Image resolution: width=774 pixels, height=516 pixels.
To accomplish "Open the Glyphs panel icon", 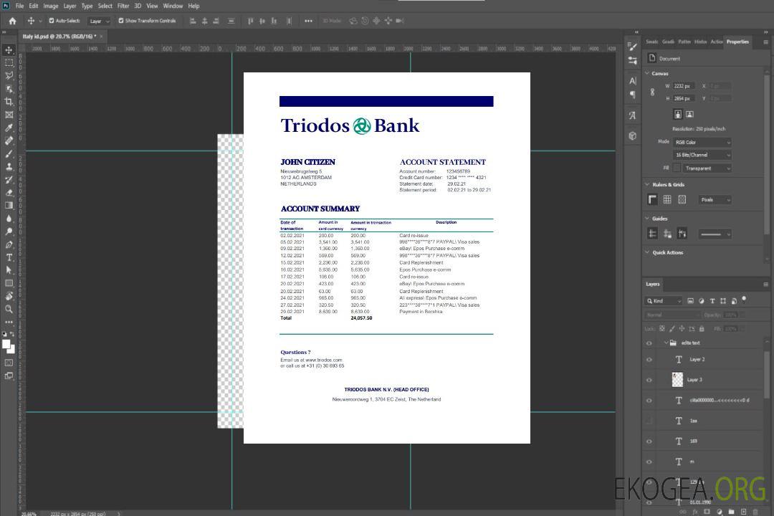I will click(x=632, y=115).
